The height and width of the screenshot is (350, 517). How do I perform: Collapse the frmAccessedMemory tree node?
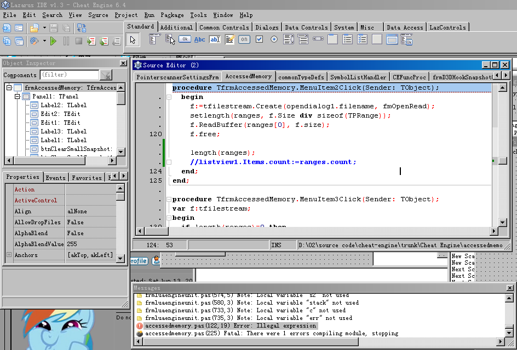pyautogui.click(x=9, y=87)
